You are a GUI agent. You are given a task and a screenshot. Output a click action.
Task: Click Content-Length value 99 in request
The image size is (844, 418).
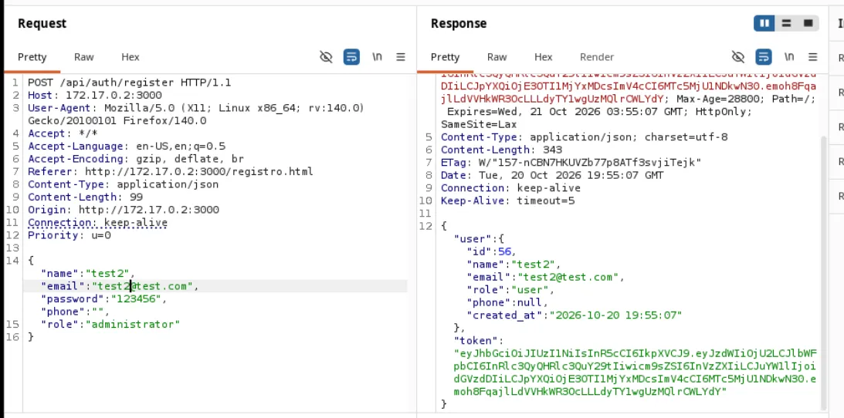[136, 197]
